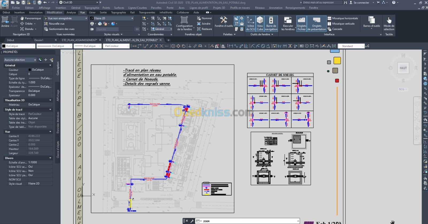Arrange windows with Mosaïque verticale
This screenshot has height=224, width=428.
[341, 24]
